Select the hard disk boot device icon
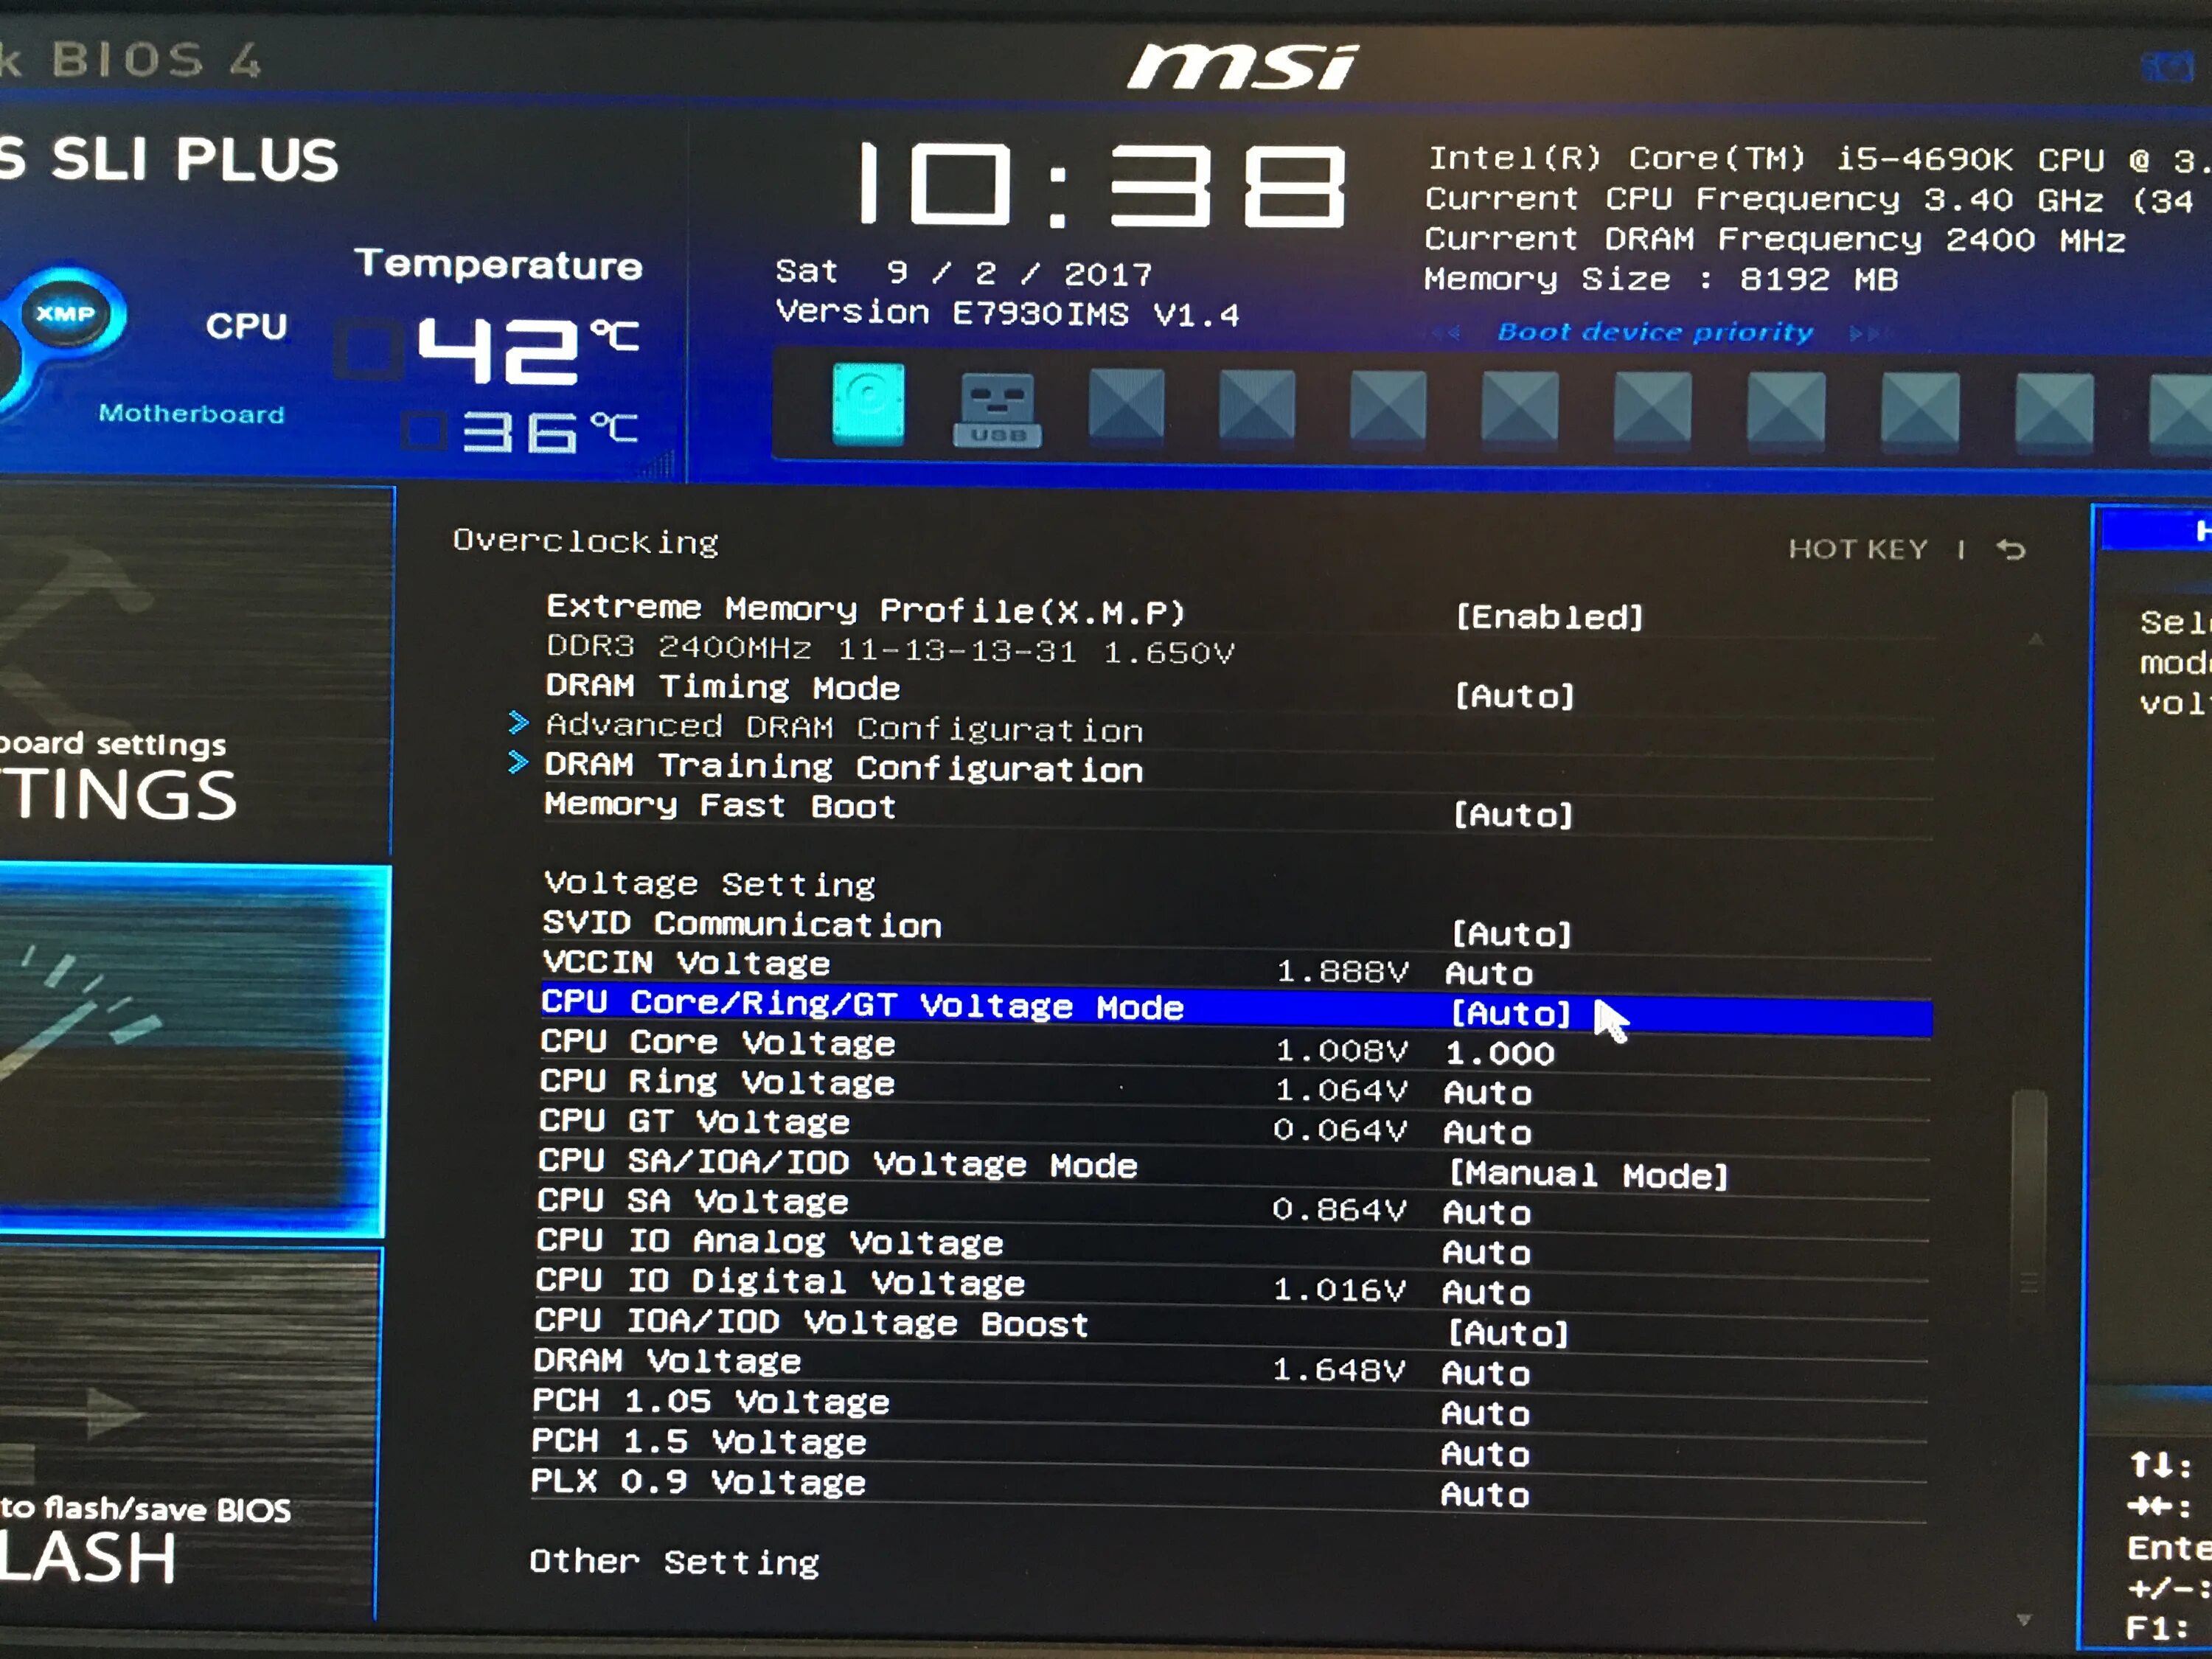Viewport: 2212px width, 1659px height. (868, 404)
